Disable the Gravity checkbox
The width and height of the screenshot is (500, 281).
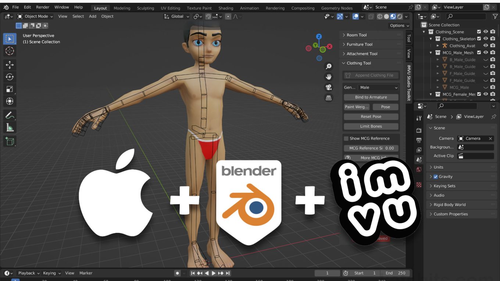(436, 177)
